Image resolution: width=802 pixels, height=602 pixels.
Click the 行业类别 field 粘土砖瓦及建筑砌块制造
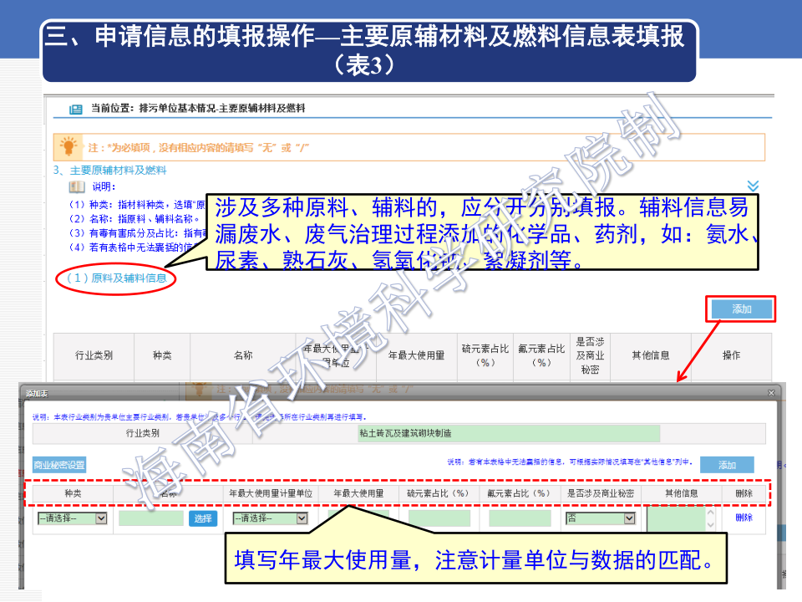tap(509, 434)
